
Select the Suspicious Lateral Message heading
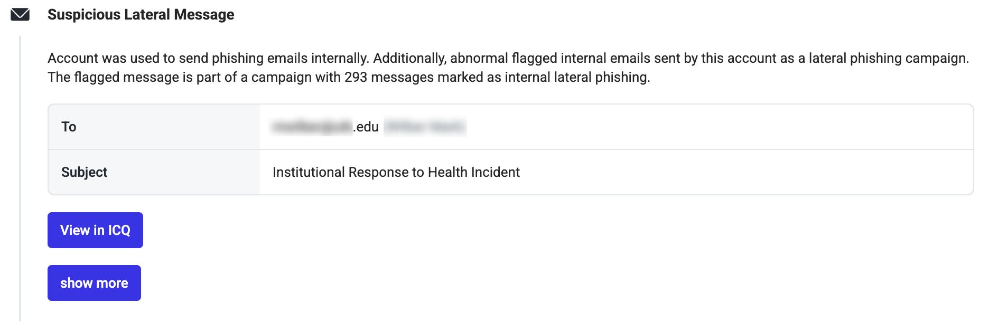click(141, 14)
